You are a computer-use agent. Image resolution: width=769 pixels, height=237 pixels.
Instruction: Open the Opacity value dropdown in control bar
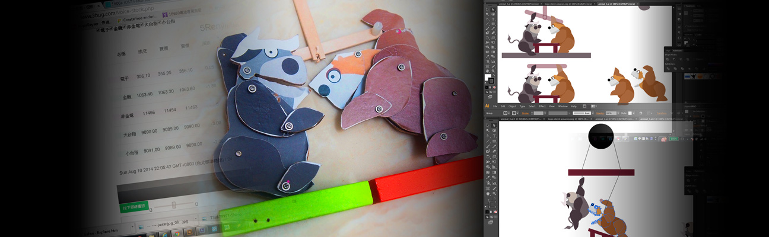[x=618, y=113]
